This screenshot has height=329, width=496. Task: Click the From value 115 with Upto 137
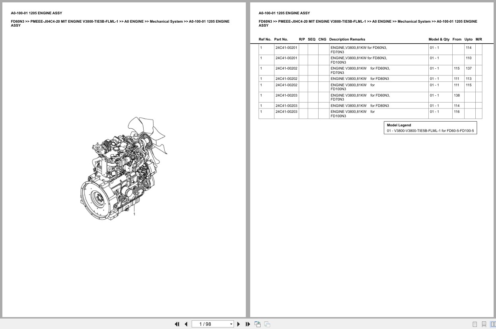pos(457,68)
